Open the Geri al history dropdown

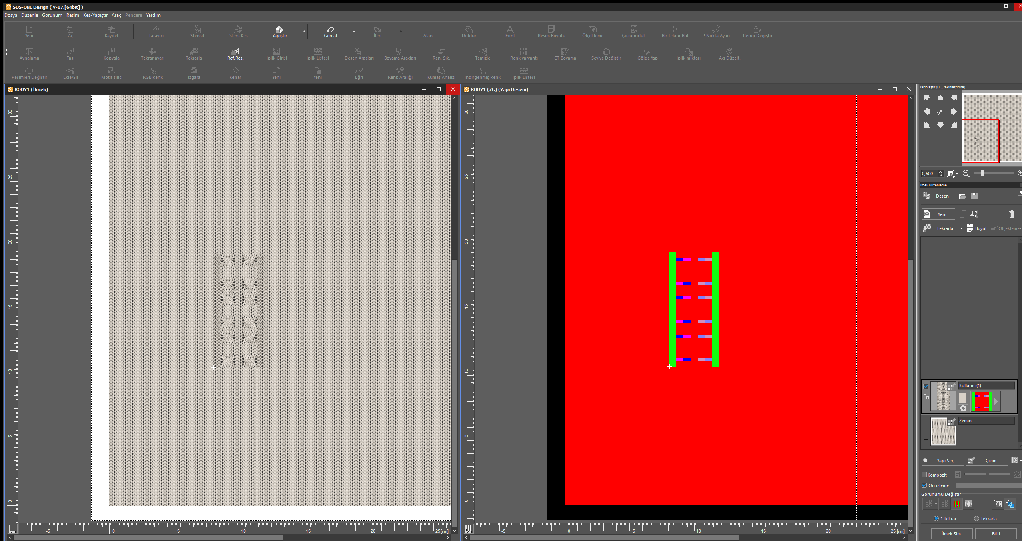(x=354, y=31)
